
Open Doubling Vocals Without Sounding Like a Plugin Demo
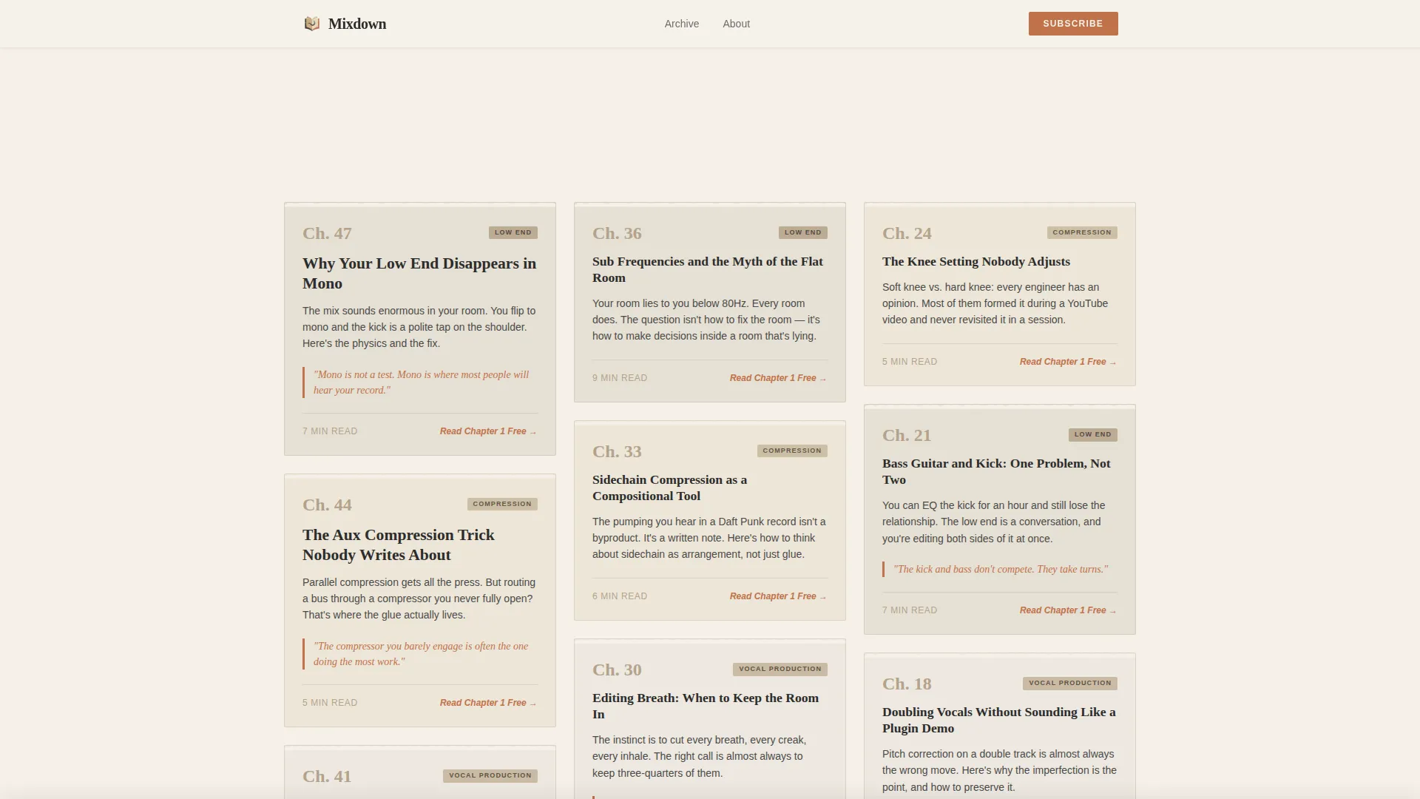coord(998,720)
